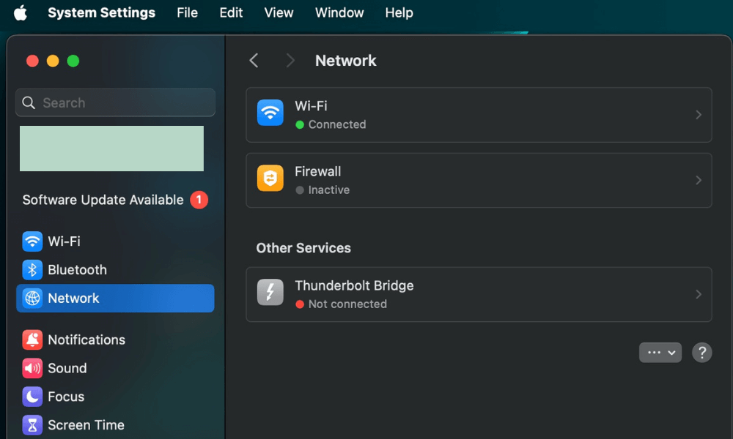Image resolution: width=733 pixels, height=439 pixels.
Task: Open Notifications via its bell icon
Action: pyautogui.click(x=32, y=340)
